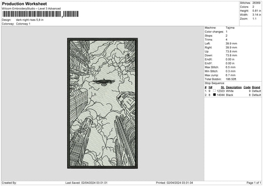
Task: Select design name 'dark night rises 5,8 in'
Action: [30, 20]
